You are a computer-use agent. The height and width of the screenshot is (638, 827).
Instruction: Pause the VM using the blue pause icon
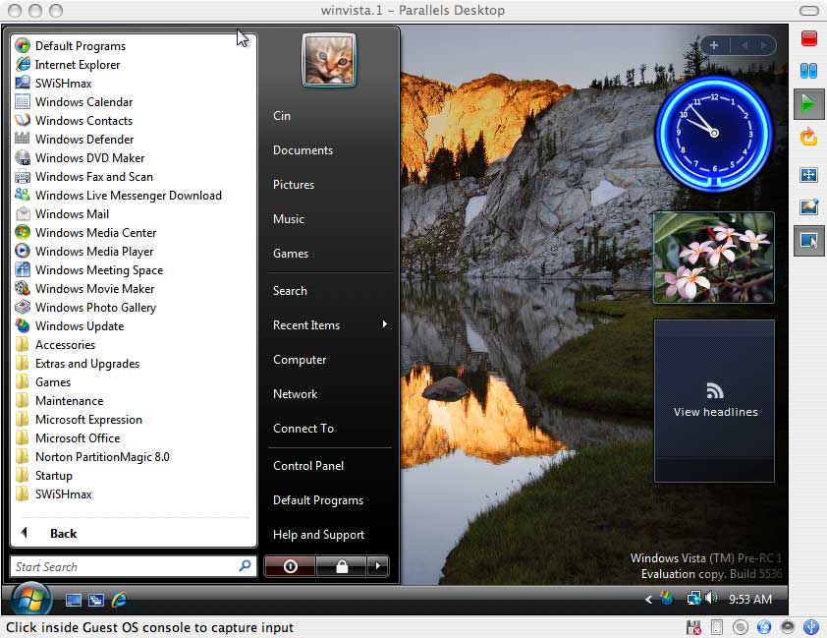[808, 71]
